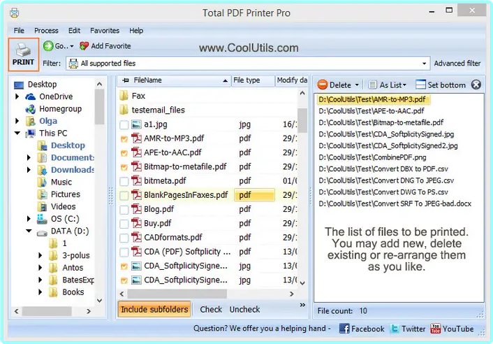Sort by the File type column header

tap(253, 80)
